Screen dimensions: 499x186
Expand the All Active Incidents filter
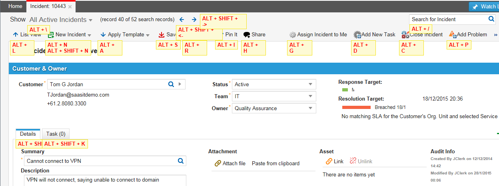click(x=61, y=20)
